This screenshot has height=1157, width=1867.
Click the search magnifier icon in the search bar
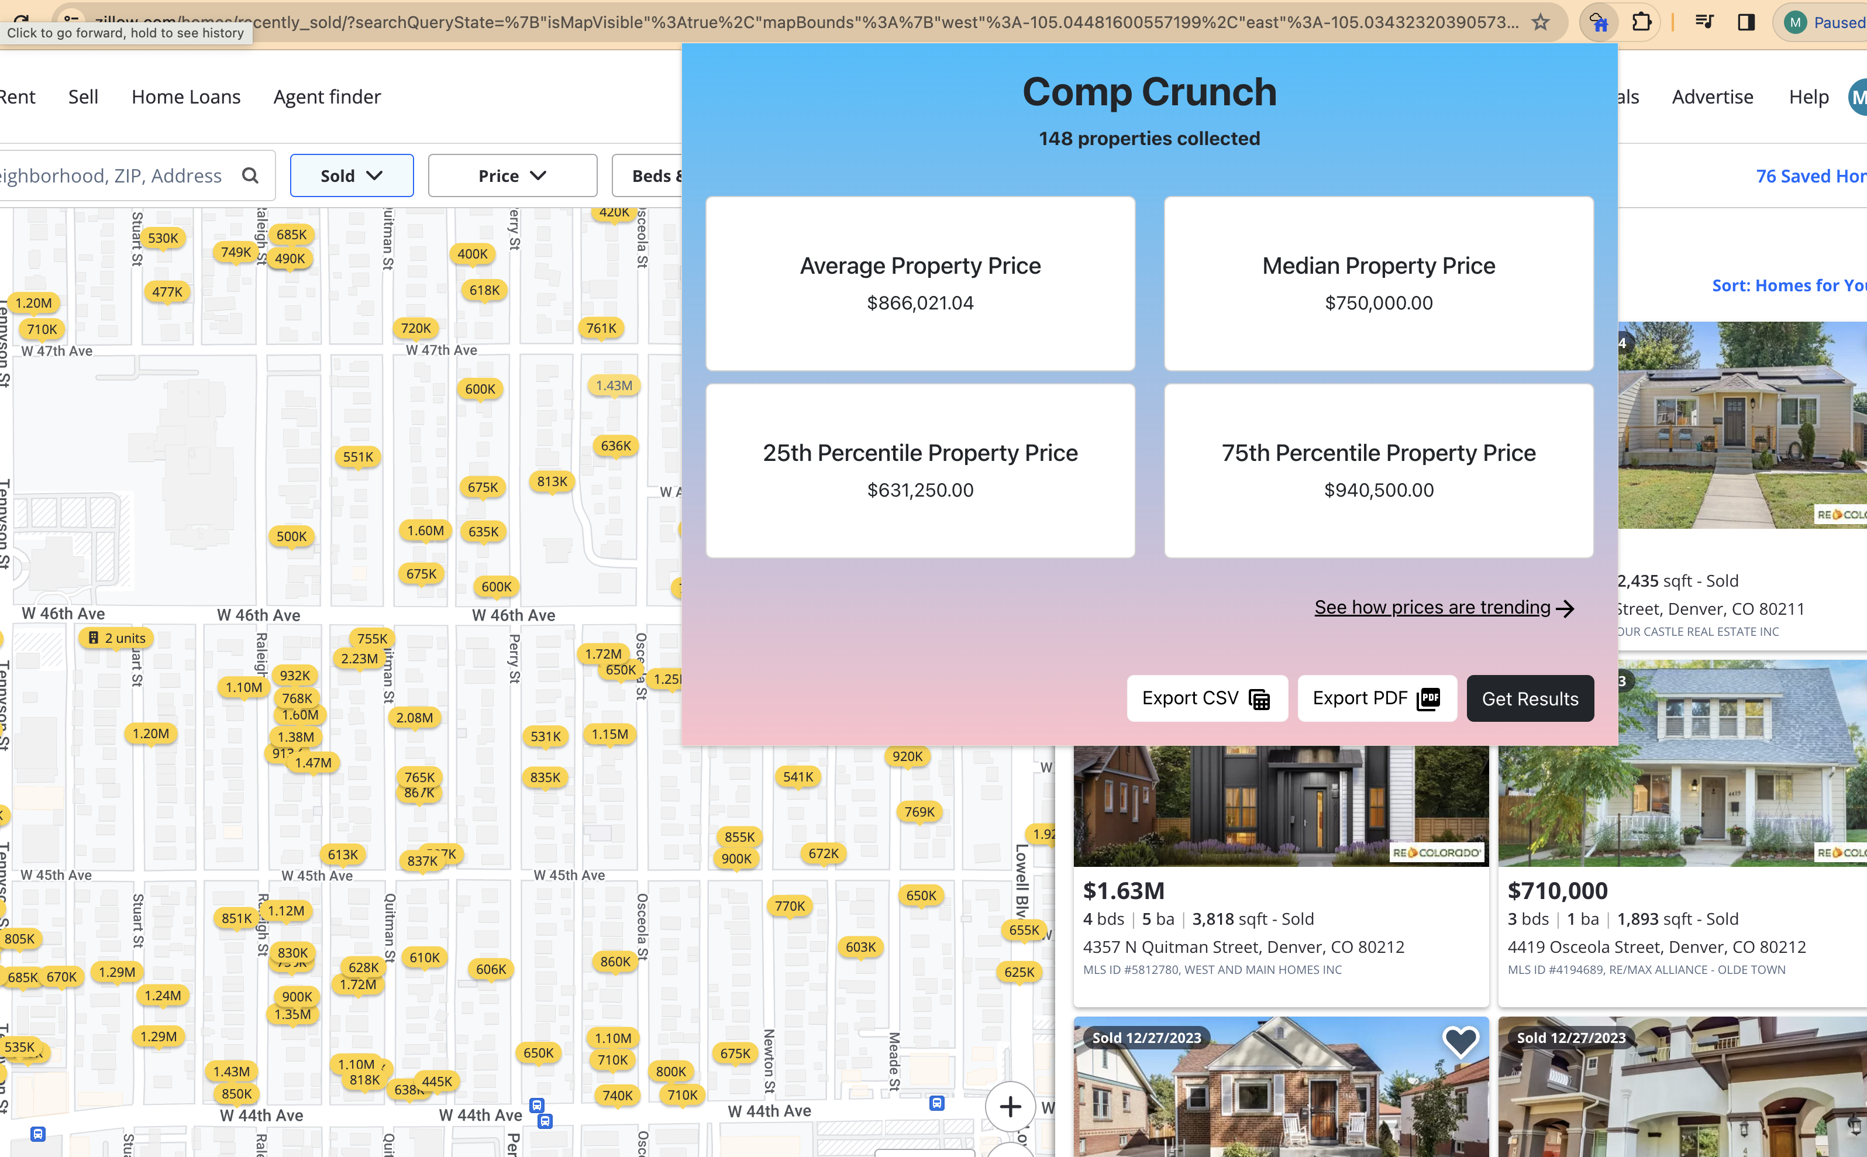tap(250, 175)
